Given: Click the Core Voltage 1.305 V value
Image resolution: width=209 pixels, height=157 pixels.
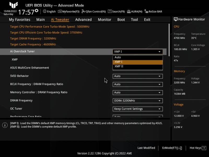Looking at the screenshot, I should point(195,49).
